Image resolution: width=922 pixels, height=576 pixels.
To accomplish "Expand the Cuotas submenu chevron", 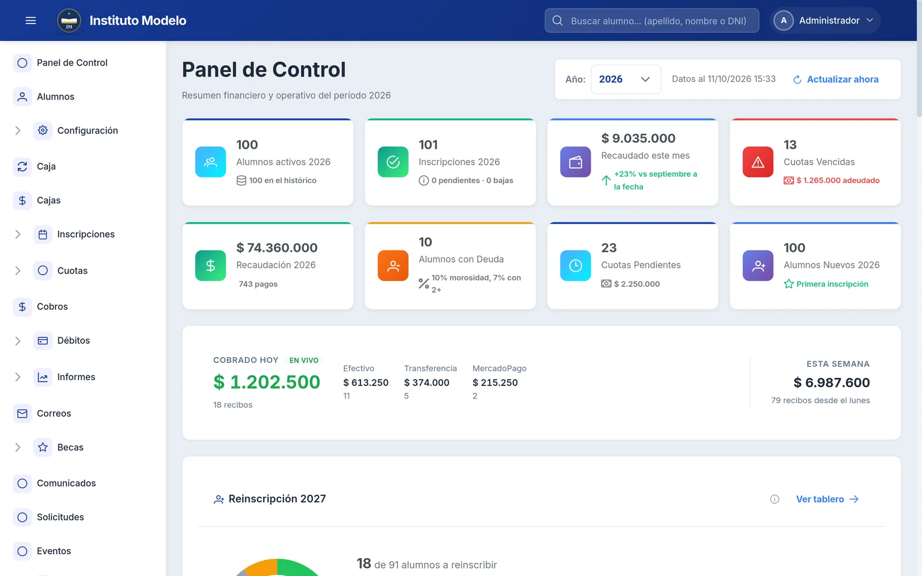I will pyautogui.click(x=18, y=271).
